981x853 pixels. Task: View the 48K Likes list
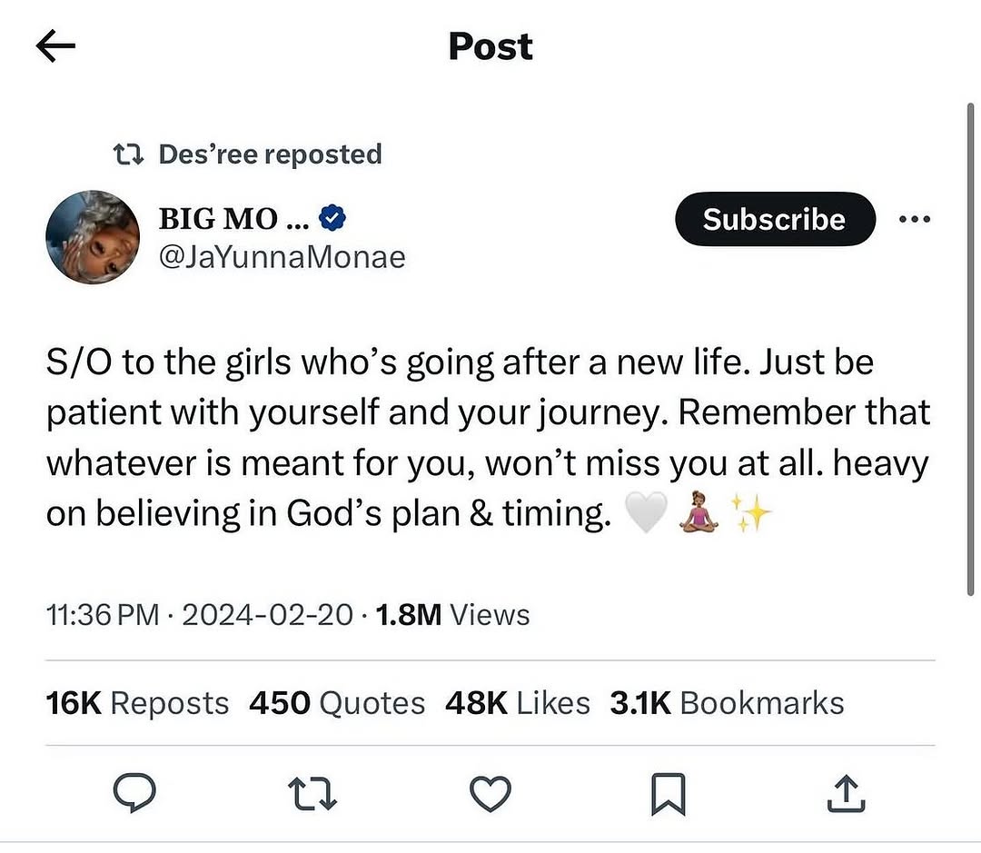518,703
